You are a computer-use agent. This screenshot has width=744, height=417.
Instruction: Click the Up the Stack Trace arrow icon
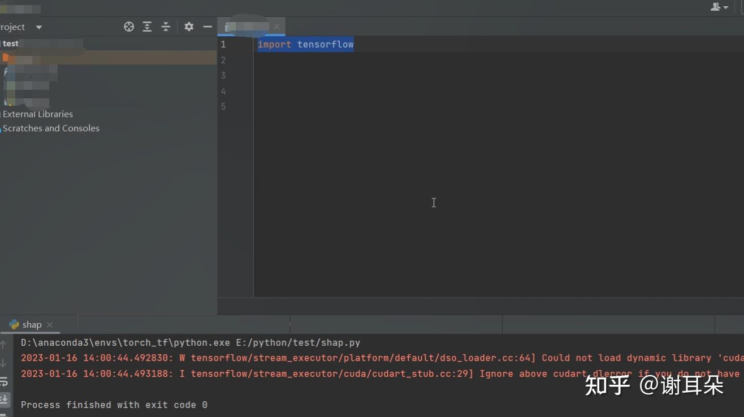point(5,344)
